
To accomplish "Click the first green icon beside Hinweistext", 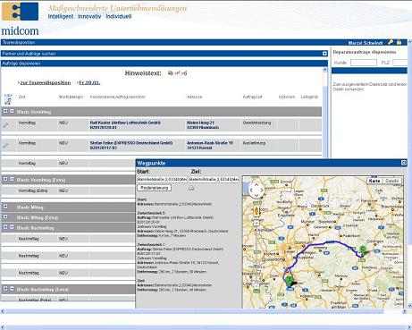I will [171, 73].
